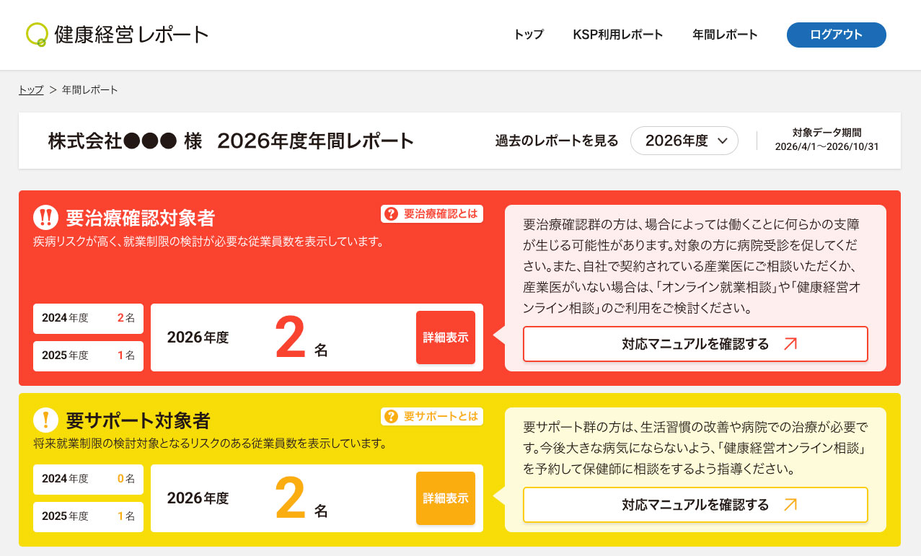The image size is (921, 556).
Task: Go to 年間レポート in the header
Action: pos(725,35)
